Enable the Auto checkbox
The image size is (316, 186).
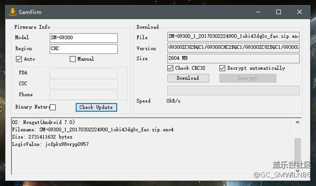(19, 59)
